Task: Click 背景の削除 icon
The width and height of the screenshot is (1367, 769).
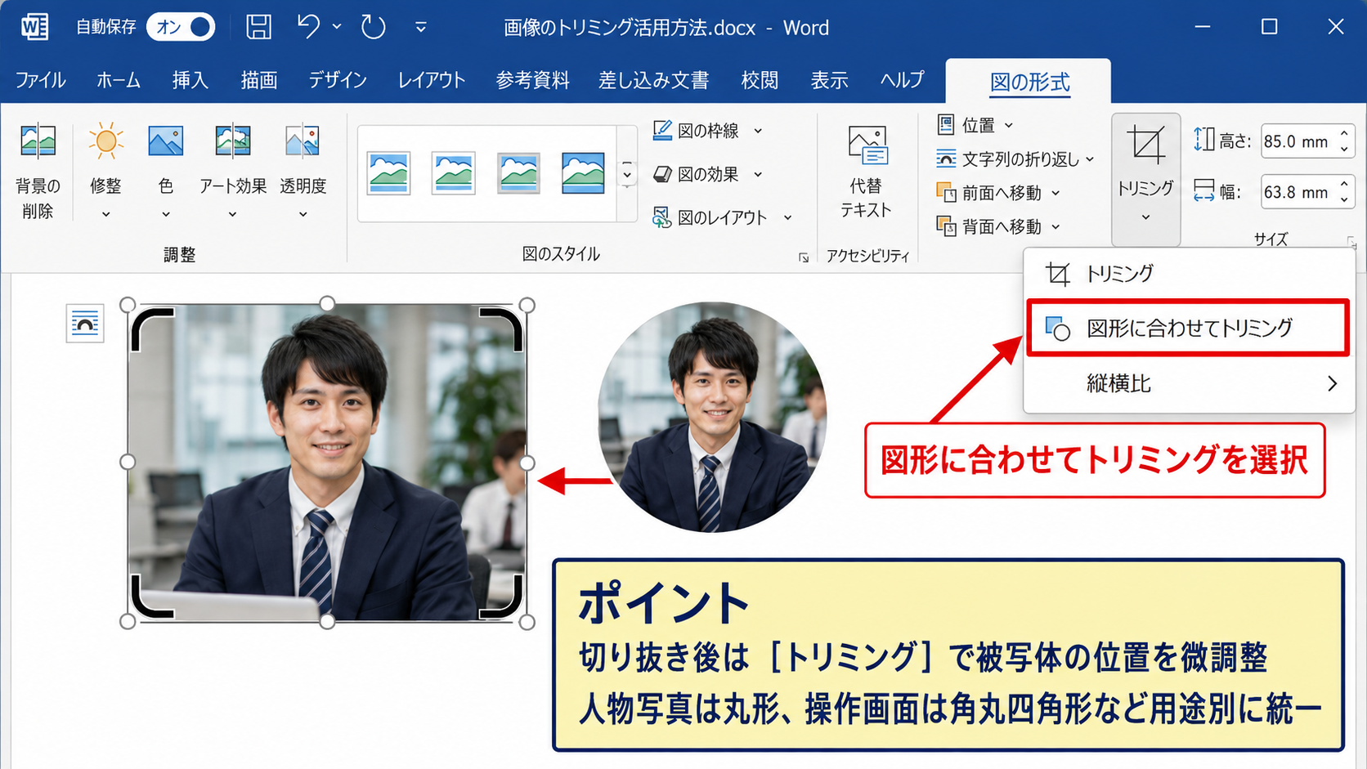Action: [x=38, y=172]
